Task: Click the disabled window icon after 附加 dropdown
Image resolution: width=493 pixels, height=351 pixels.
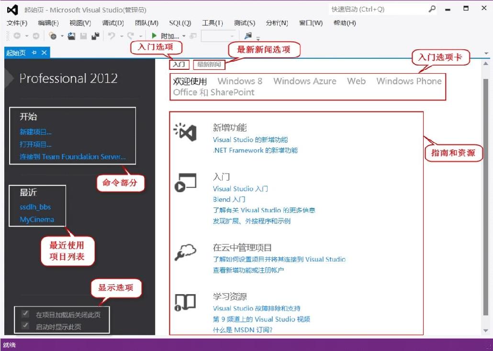Action: (193, 36)
